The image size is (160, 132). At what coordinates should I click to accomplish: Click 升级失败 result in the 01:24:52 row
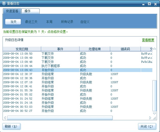pyautogui.click(x=86, y=99)
